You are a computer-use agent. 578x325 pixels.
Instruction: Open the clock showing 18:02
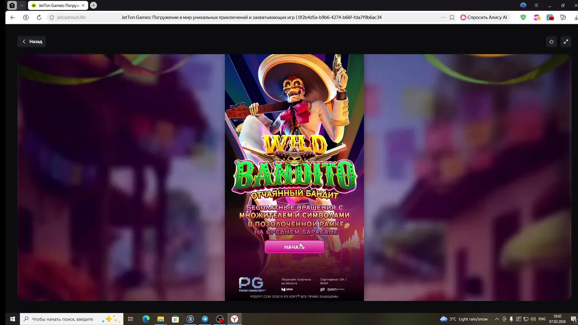(557, 319)
